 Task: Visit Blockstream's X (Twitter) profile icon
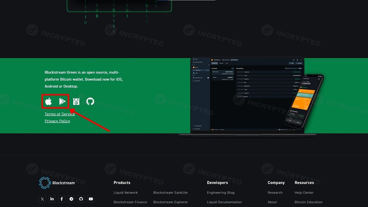[x=42, y=199]
